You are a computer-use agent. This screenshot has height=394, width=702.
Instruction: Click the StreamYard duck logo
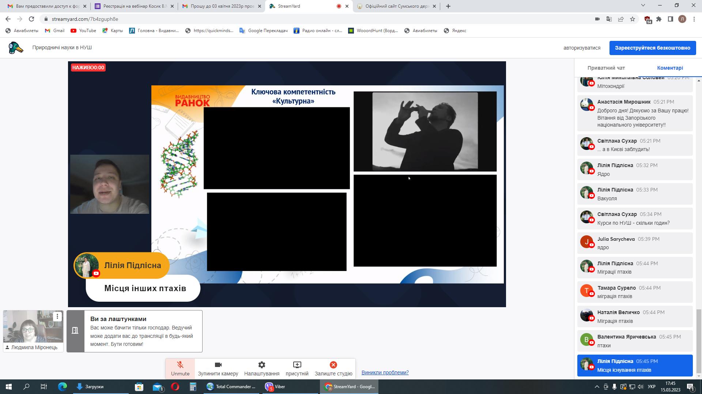(16, 48)
